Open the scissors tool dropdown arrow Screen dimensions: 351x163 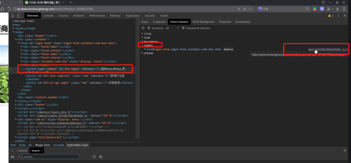point(332,9)
